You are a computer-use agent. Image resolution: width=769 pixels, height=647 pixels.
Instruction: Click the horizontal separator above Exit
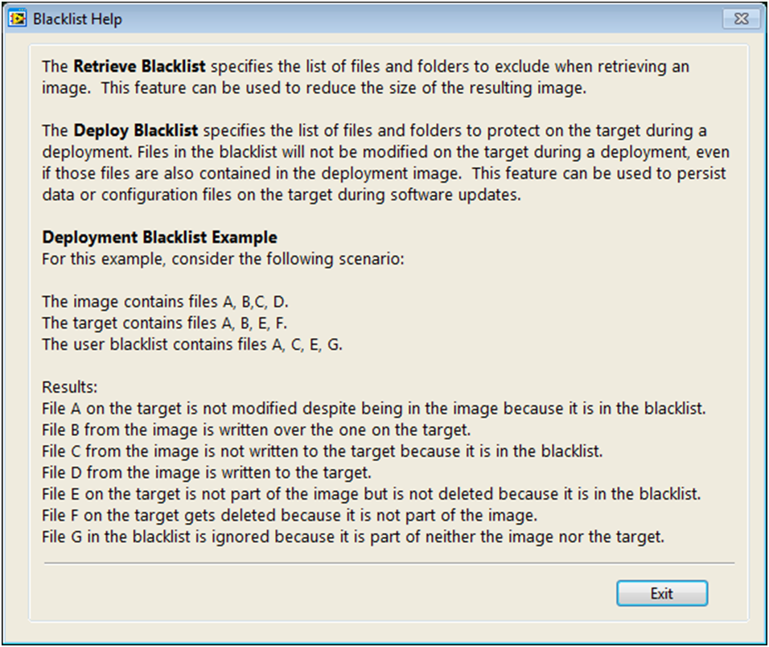pyautogui.click(x=389, y=563)
